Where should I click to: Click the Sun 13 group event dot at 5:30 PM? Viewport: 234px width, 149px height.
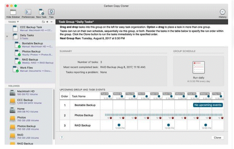pyautogui.click(x=171, y=96)
